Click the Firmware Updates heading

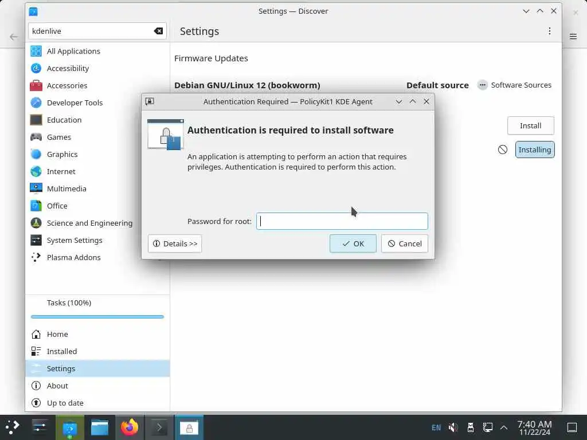coord(211,58)
